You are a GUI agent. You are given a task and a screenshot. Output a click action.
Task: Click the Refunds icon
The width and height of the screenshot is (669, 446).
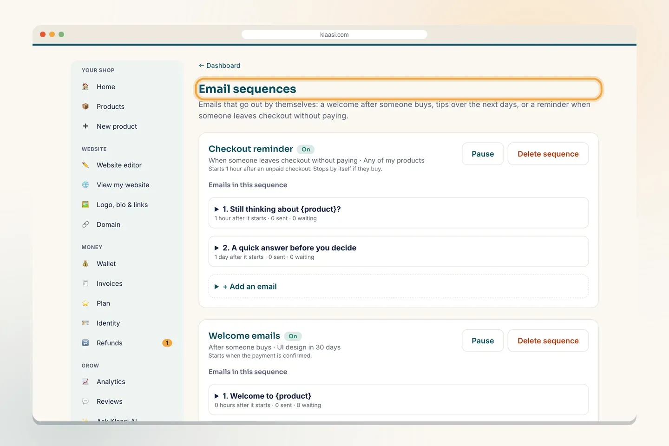click(x=85, y=343)
